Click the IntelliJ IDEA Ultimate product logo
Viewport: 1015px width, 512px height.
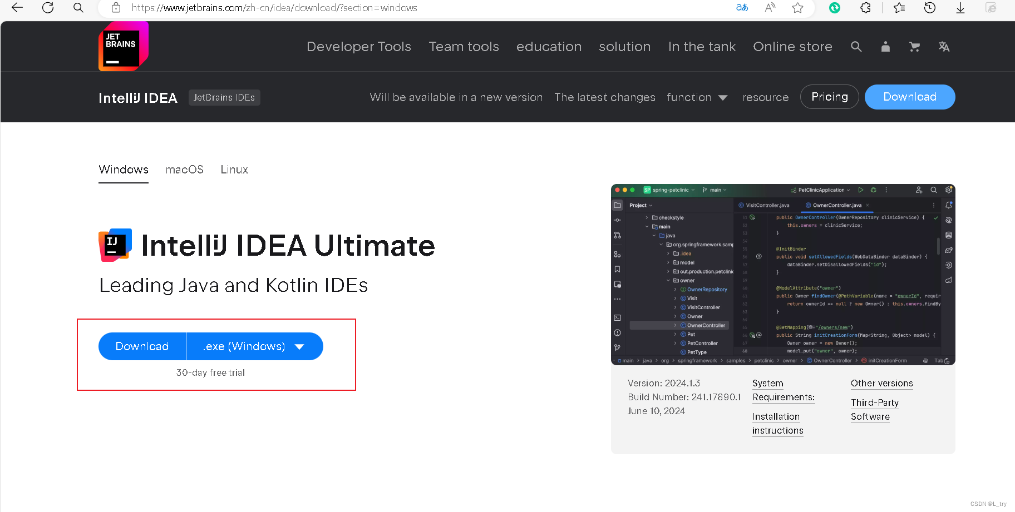115,245
